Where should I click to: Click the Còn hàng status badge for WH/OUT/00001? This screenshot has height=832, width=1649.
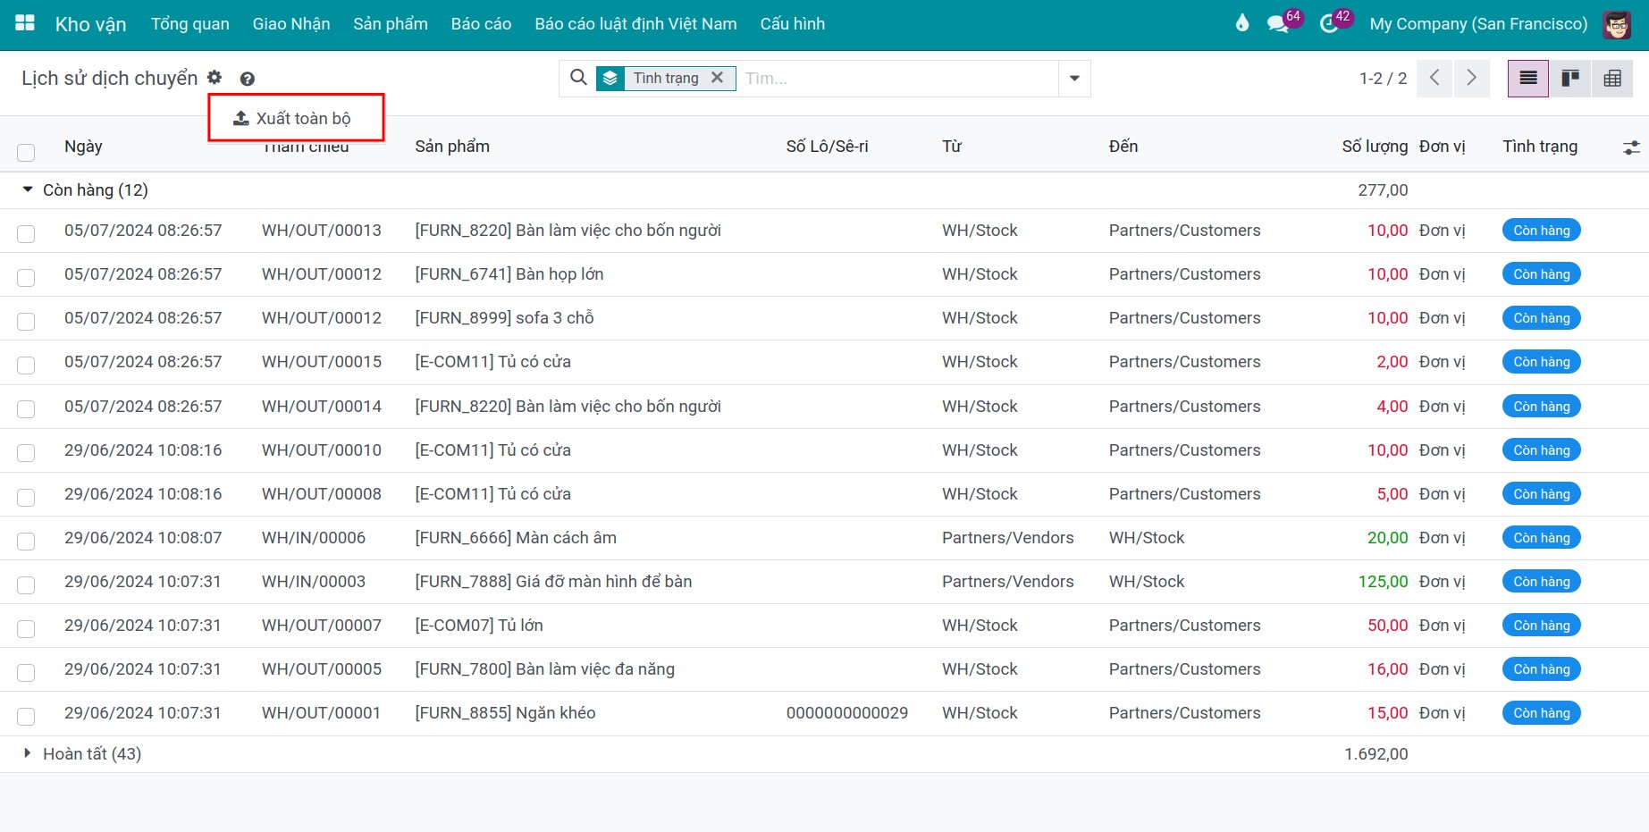1541,713
